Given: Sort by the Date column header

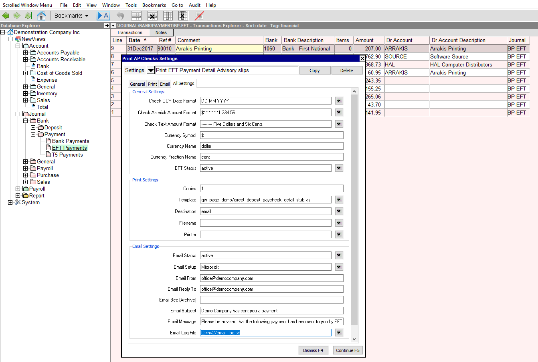Looking at the screenshot, I should click(142, 40).
